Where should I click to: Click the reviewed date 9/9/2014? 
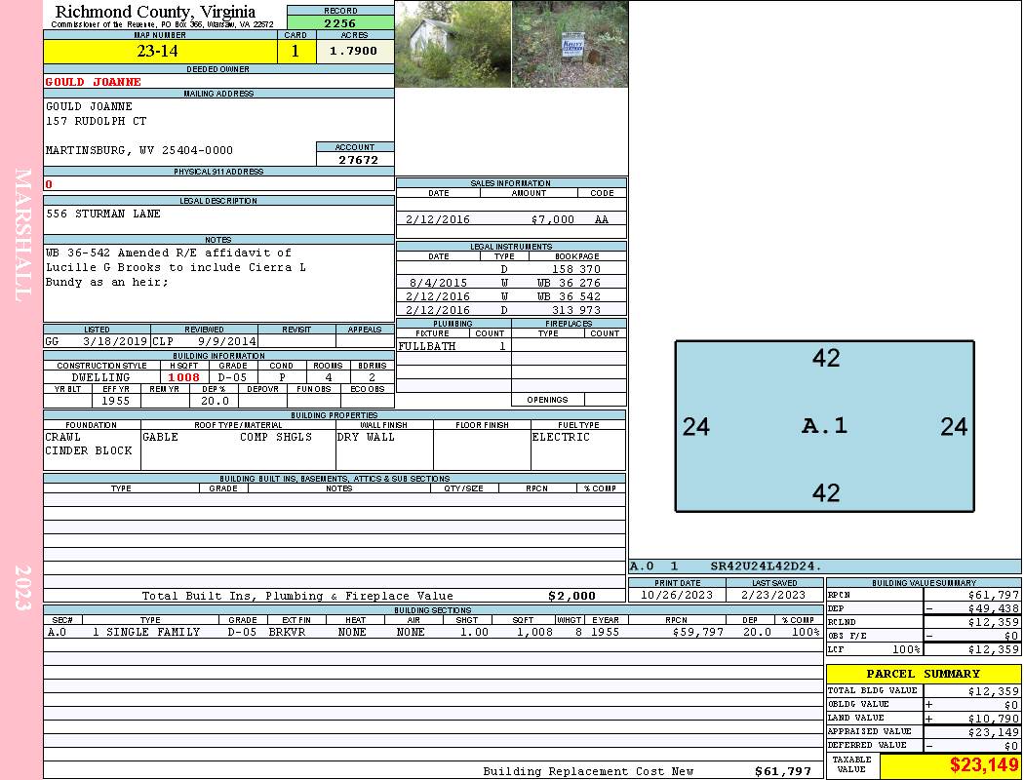click(x=226, y=341)
